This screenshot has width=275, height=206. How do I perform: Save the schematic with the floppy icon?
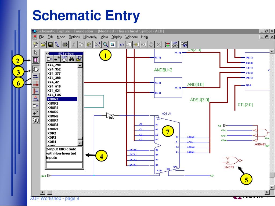click(50, 45)
